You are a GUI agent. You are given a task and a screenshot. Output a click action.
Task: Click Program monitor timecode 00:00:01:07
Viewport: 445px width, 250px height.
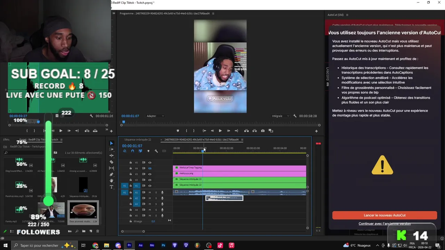[x=130, y=116]
